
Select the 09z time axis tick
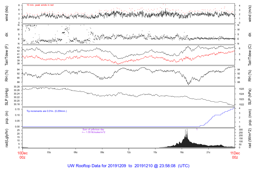point(102,152)
